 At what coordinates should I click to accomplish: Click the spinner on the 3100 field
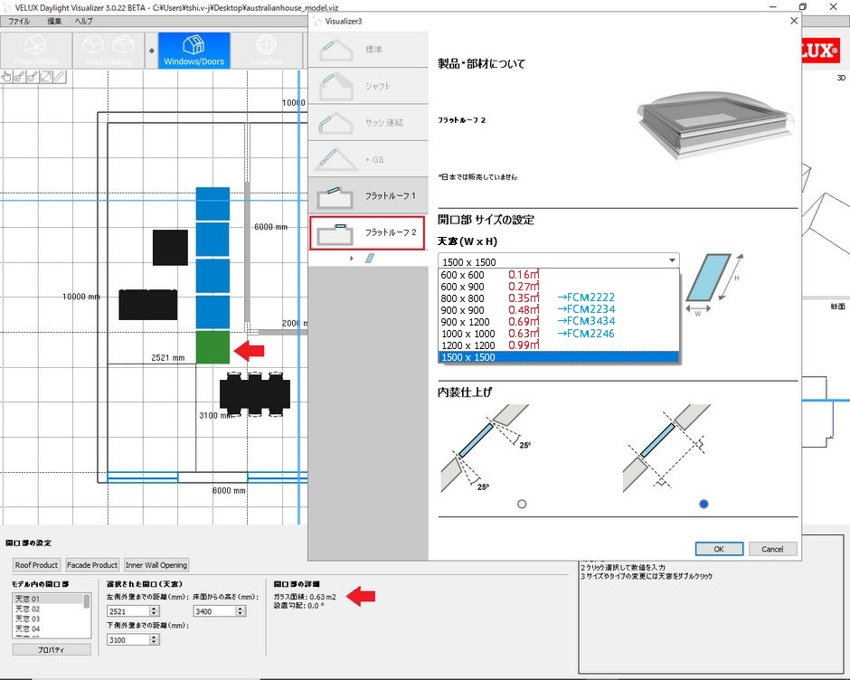click(x=154, y=640)
